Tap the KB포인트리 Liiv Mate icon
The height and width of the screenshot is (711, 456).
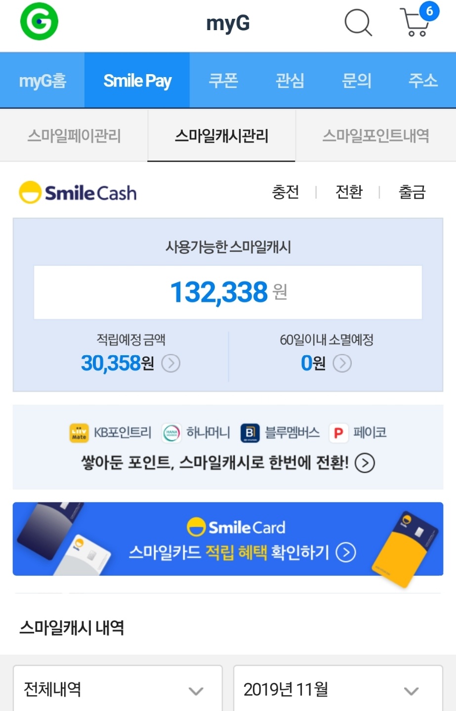(x=79, y=433)
